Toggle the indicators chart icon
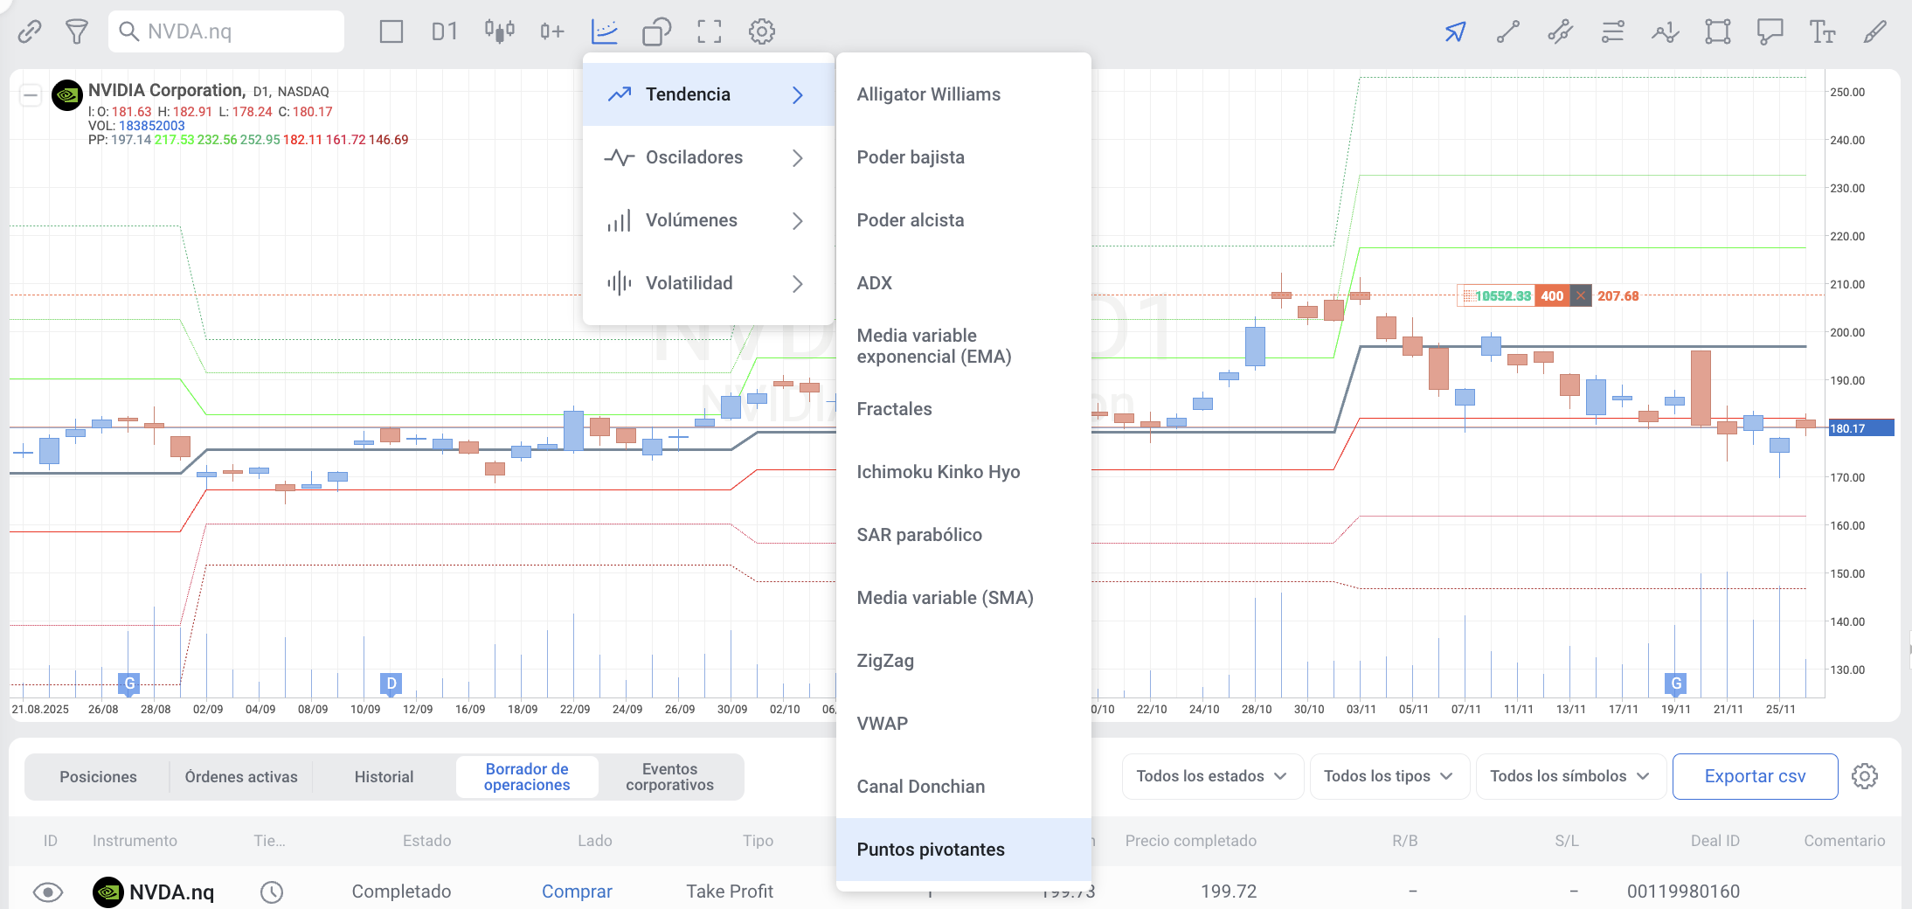The width and height of the screenshot is (1912, 909). 605,32
